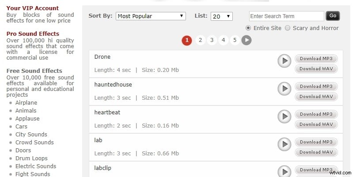Focus the Enter Search Term field
This screenshot has height=177, width=360.
click(x=287, y=16)
